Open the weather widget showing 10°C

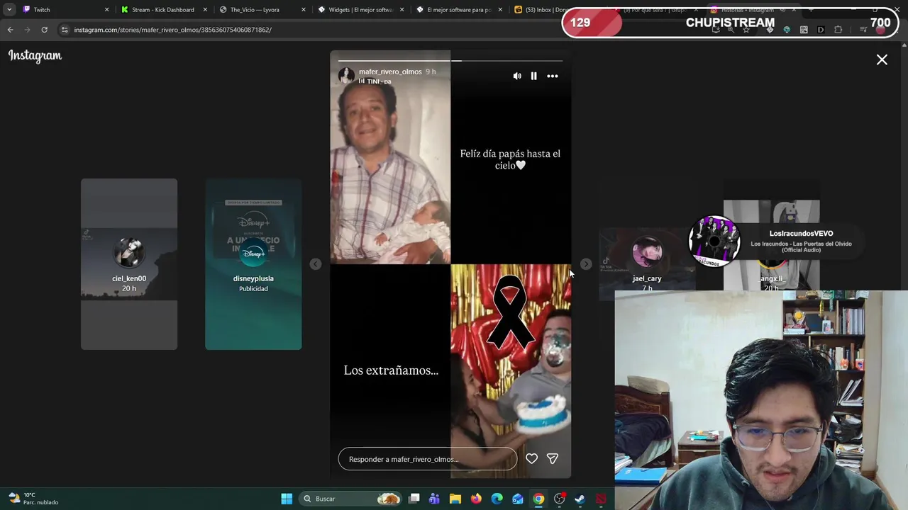(34, 499)
